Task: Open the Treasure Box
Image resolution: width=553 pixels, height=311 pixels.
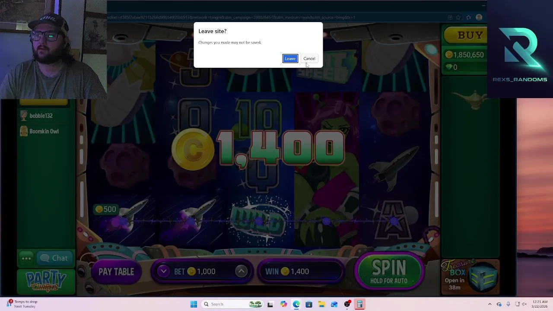Action: (x=470, y=276)
